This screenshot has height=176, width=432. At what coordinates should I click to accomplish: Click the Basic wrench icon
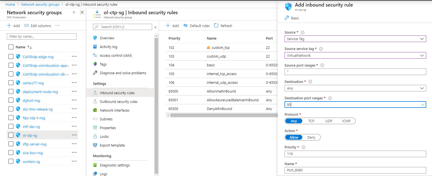pyautogui.click(x=287, y=18)
